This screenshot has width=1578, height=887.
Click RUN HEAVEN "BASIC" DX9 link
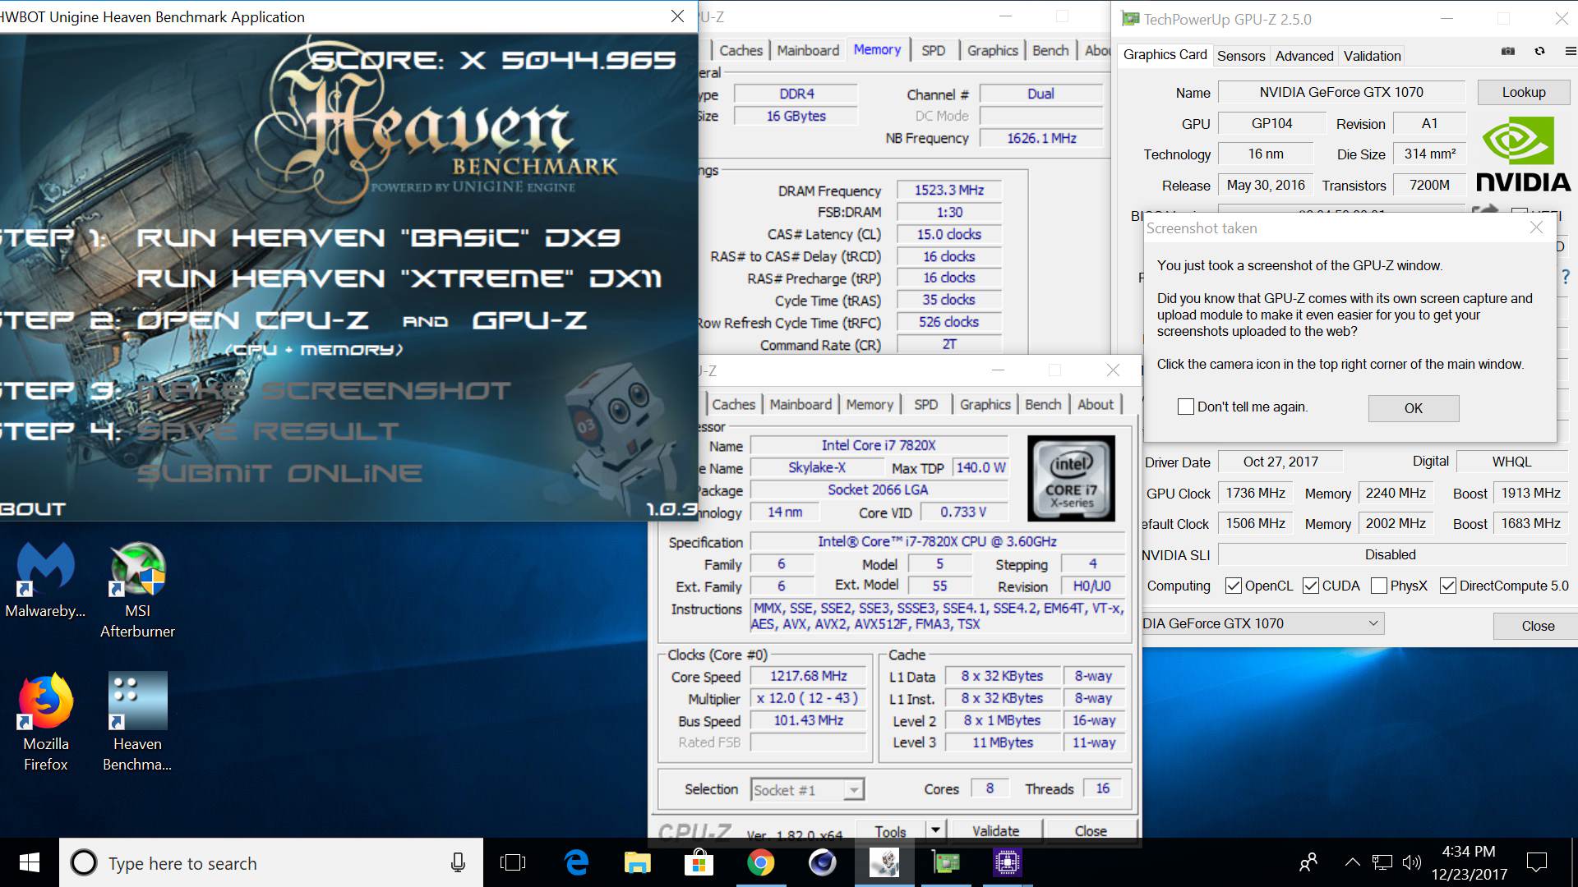[x=378, y=238]
